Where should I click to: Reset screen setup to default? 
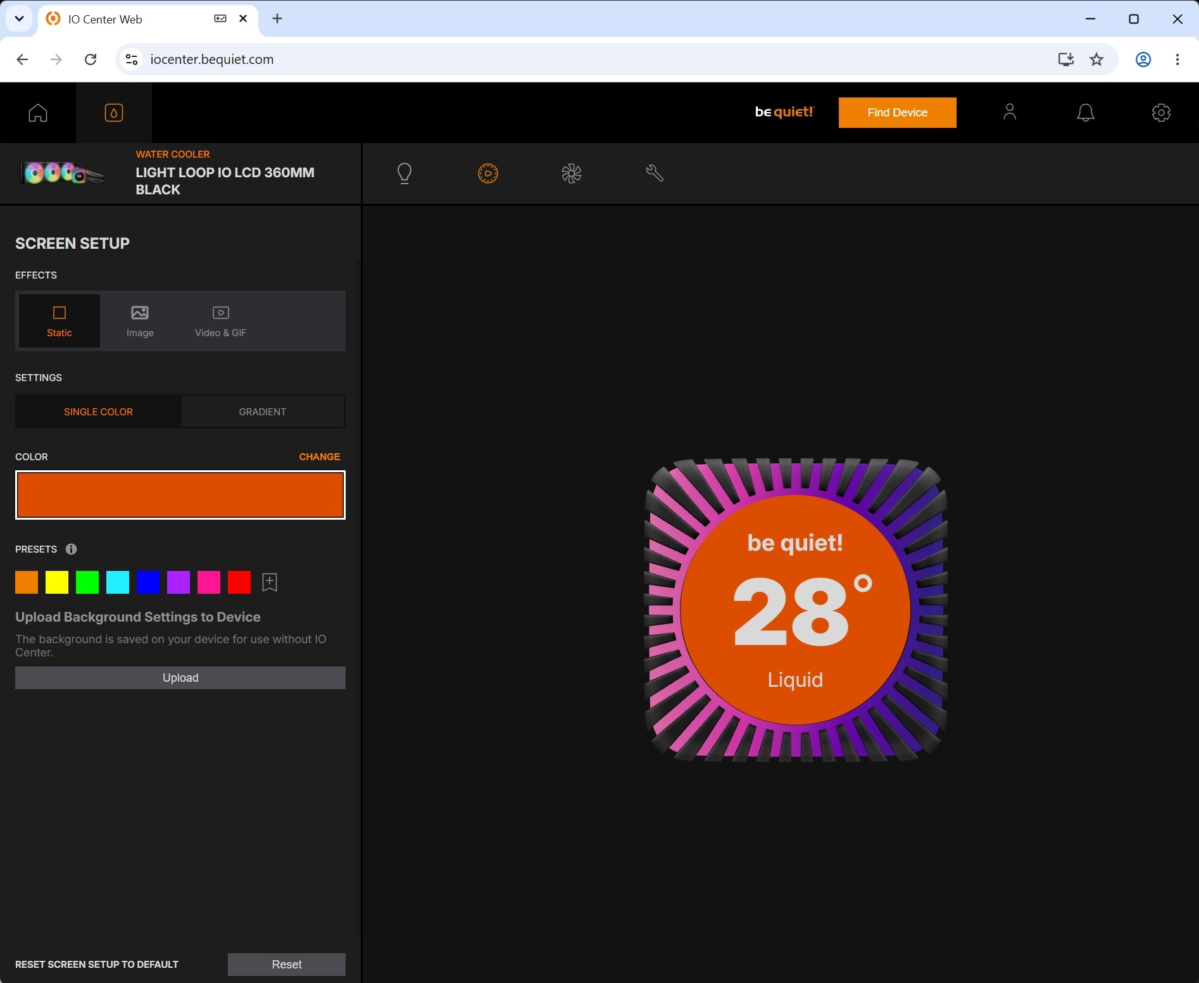click(287, 965)
